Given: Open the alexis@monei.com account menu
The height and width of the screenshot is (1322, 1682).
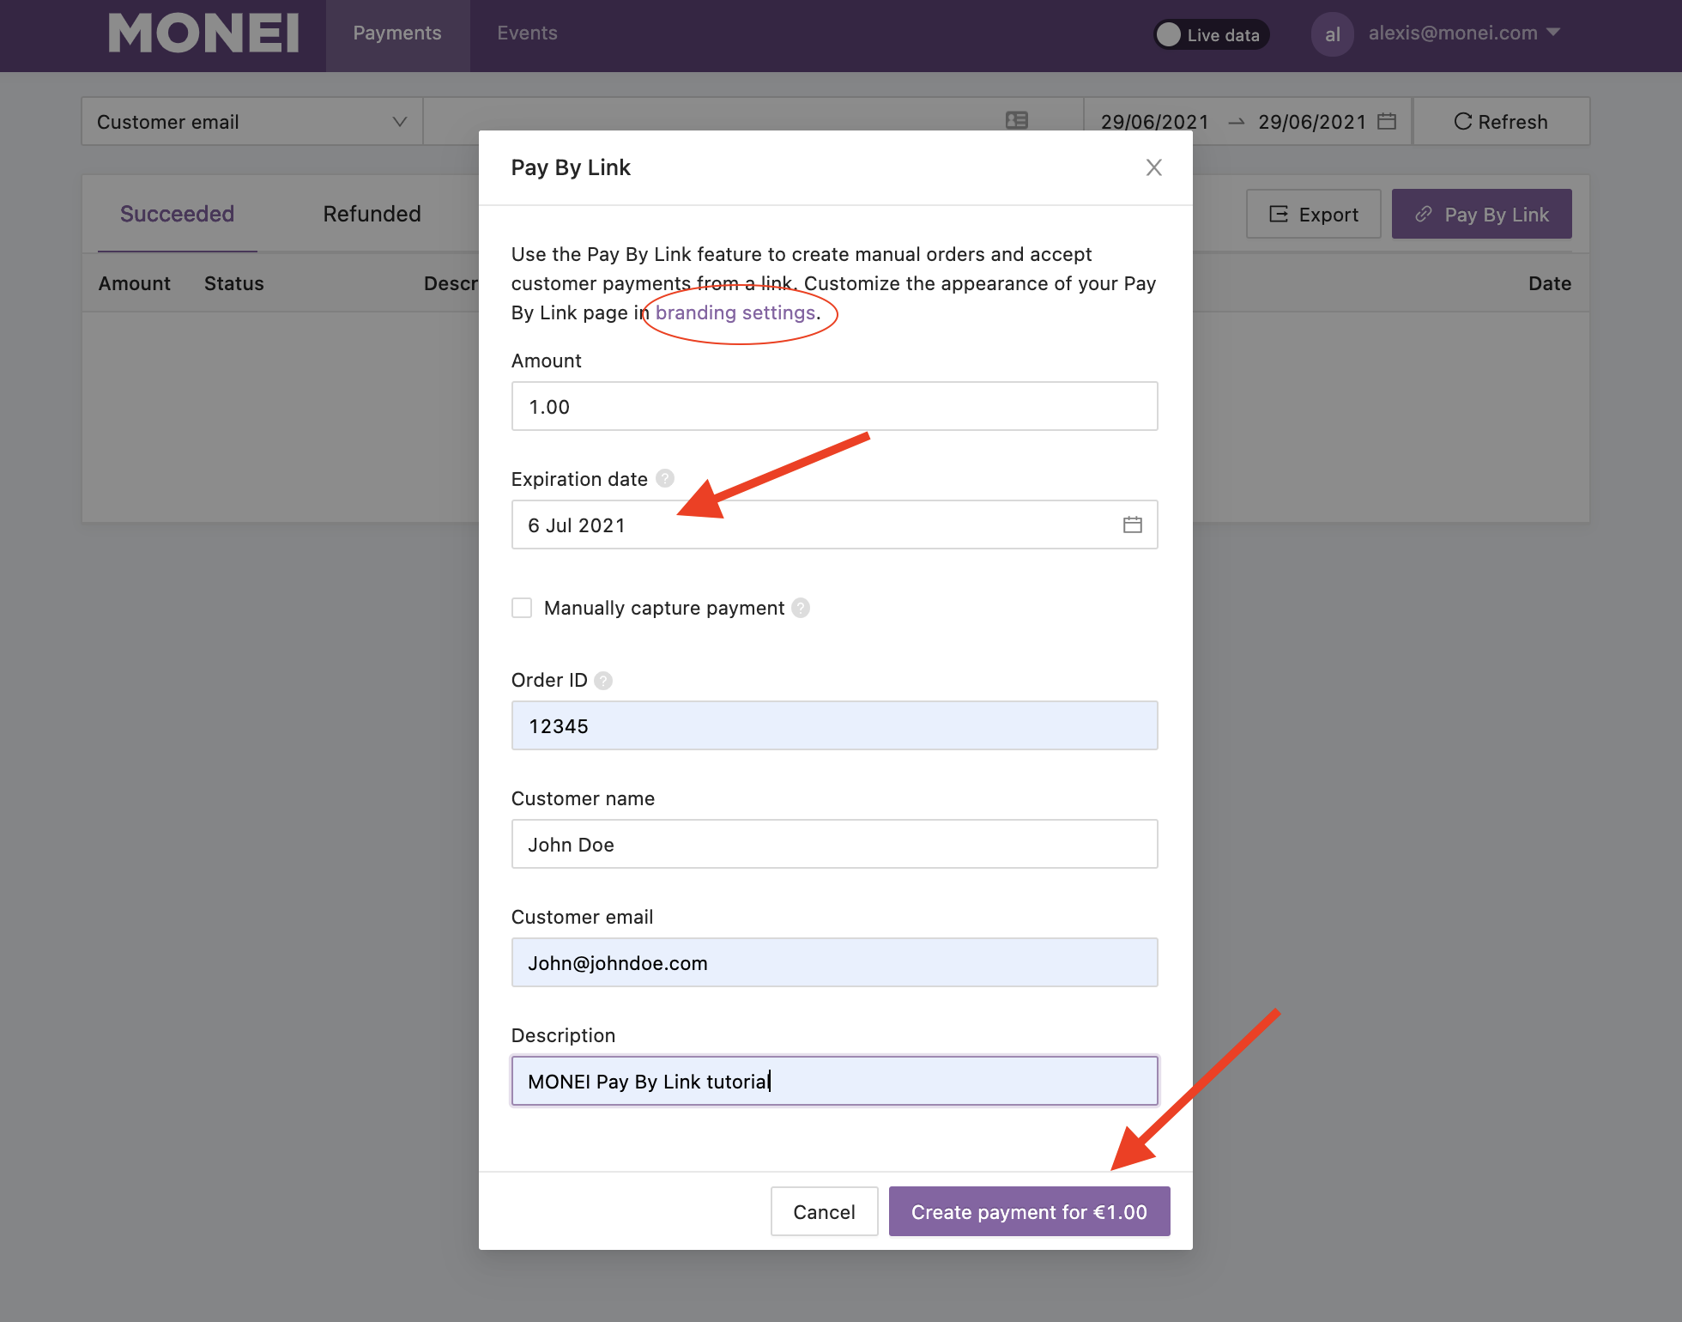Looking at the screenshot, I should point(1464,33).
